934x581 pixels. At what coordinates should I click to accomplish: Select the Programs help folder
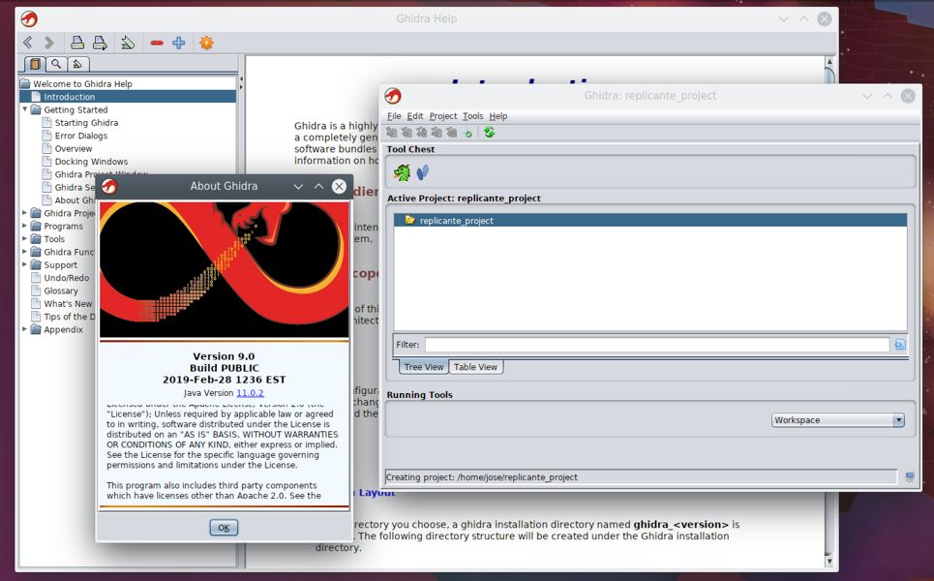pos(63,227)
